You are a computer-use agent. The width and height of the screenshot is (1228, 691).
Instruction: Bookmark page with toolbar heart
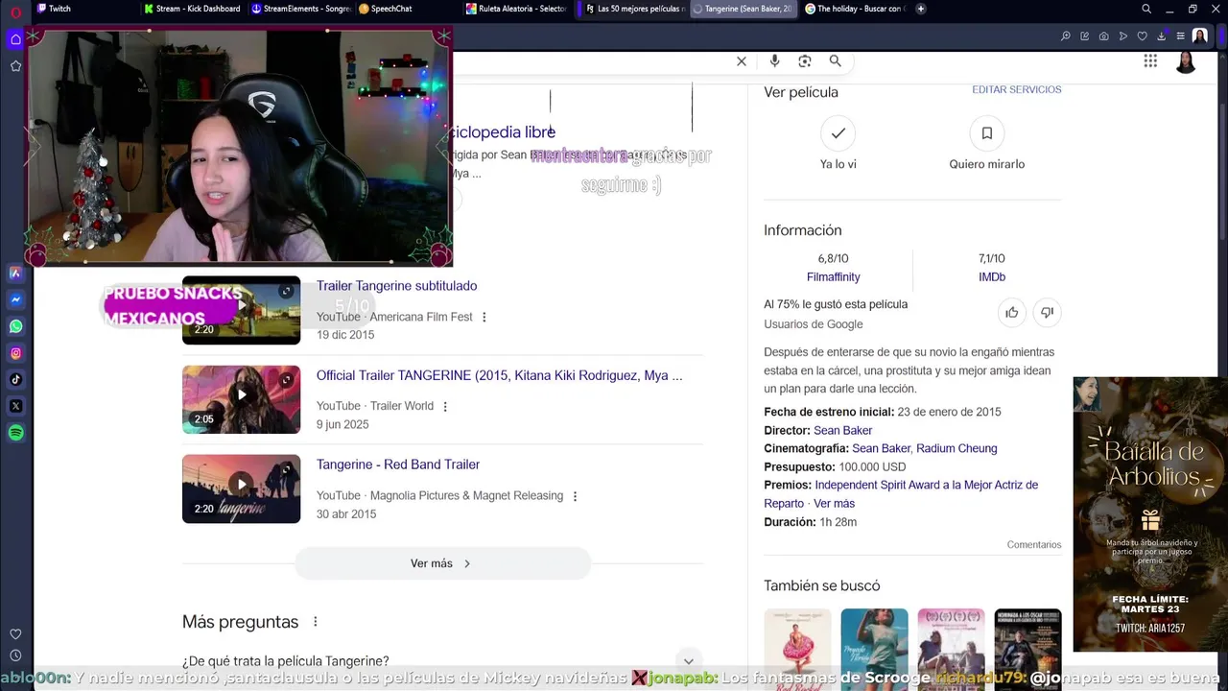(x=1142, y=36)
